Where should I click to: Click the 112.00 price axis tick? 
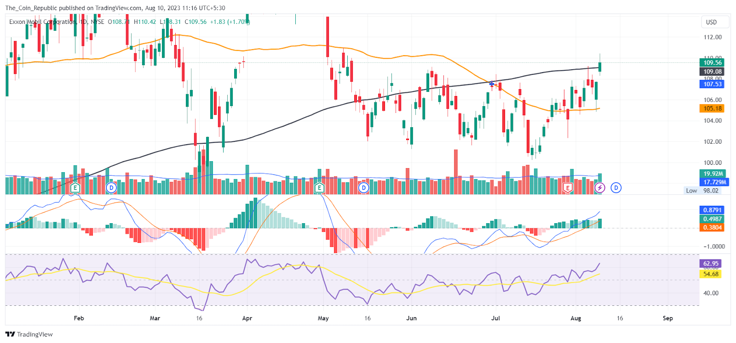[x=713, y=37]
